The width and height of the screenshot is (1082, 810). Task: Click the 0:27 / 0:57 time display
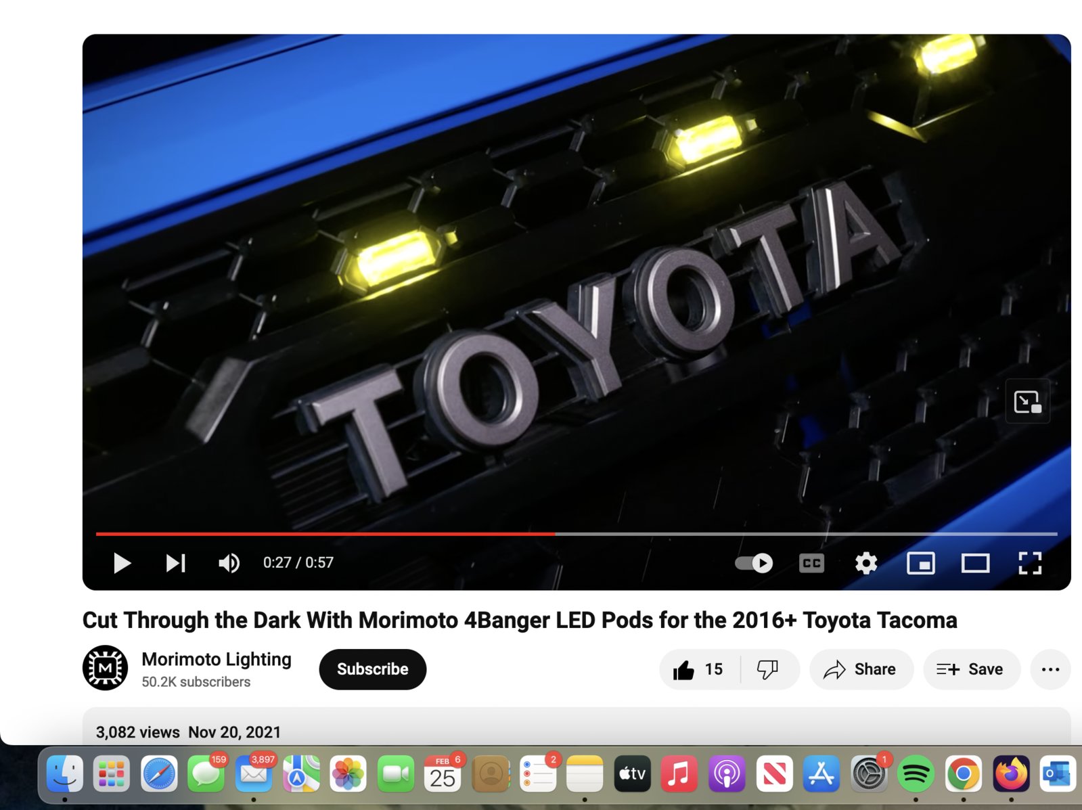click(x=298, y=563)
